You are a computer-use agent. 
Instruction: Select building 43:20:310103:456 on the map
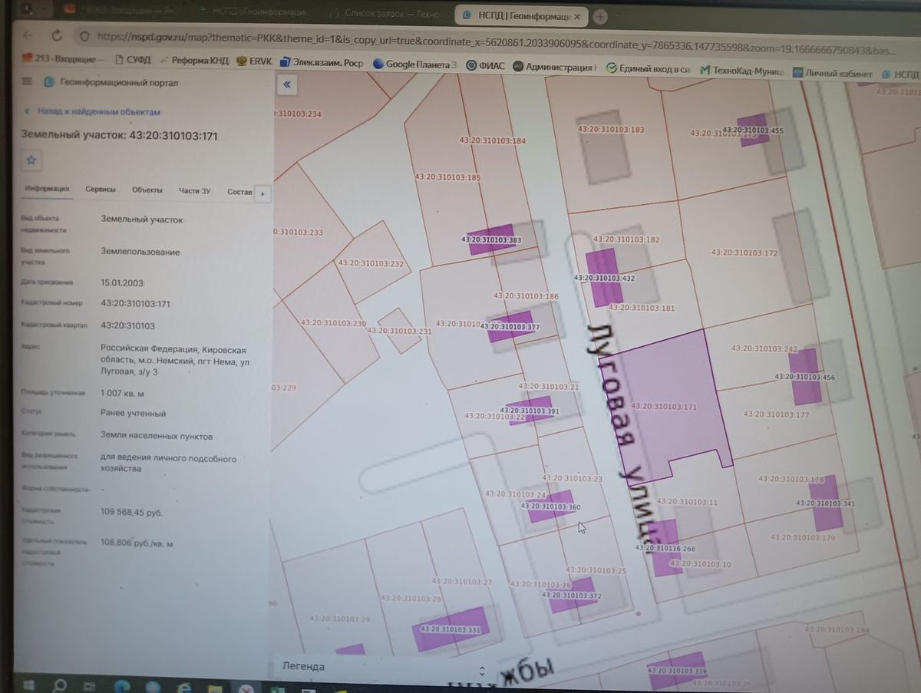click(804, 377)
